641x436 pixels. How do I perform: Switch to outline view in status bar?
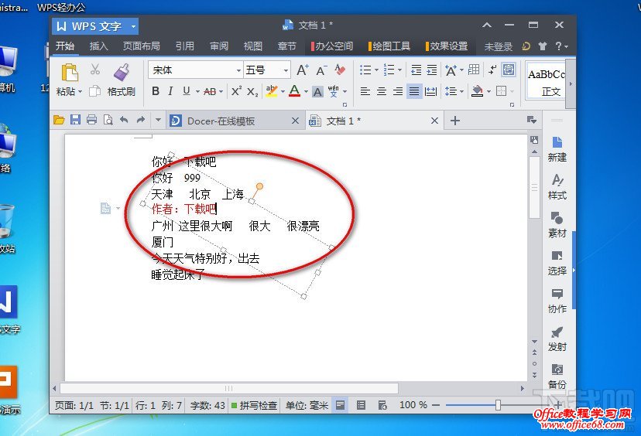click(x=361, y=405)
